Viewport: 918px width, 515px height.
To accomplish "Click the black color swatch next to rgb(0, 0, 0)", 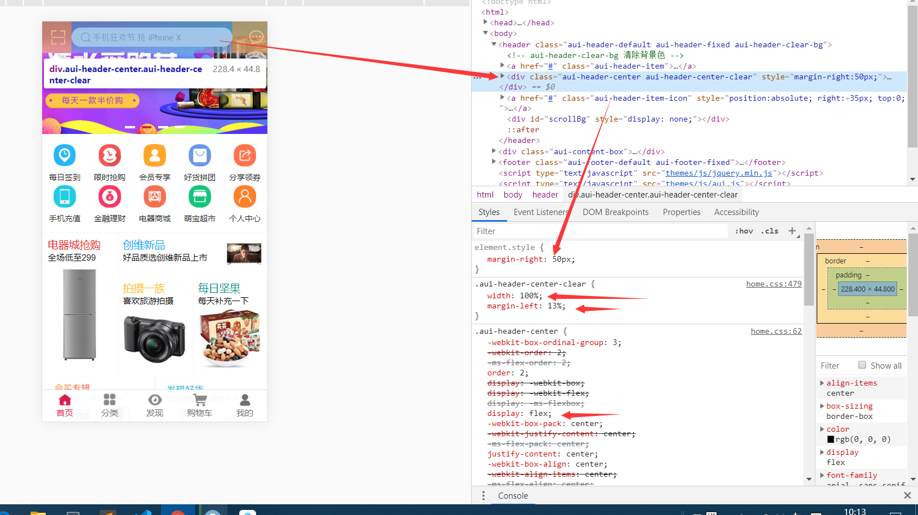I will point(831,439).
